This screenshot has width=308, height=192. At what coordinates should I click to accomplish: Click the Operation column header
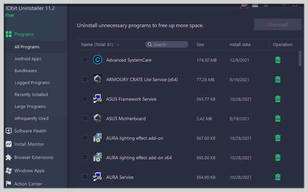pyautogui.click(x=283, y=45)
